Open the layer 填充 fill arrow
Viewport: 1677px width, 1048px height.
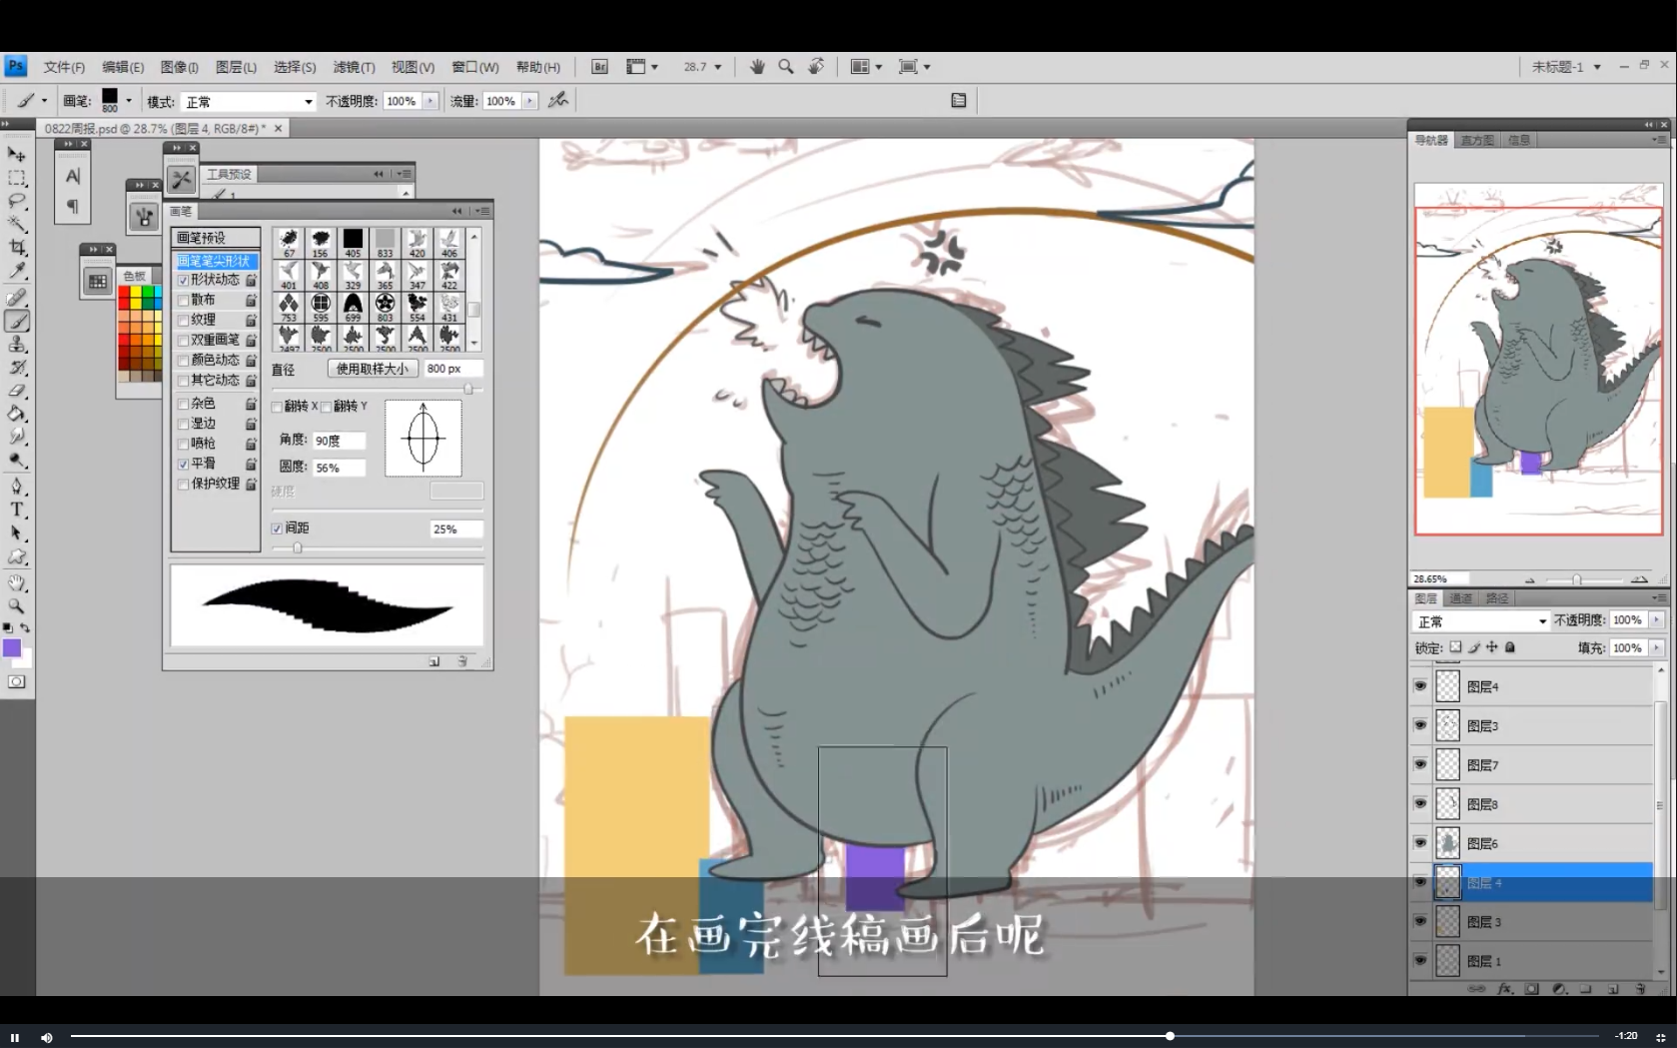1656,648
